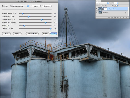This screenshot has width=130, height=98.
Task: Click the Feather Min slider handle
Action: [23, 14]
